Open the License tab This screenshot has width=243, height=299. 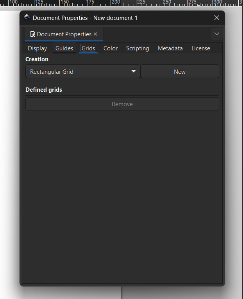201,48
